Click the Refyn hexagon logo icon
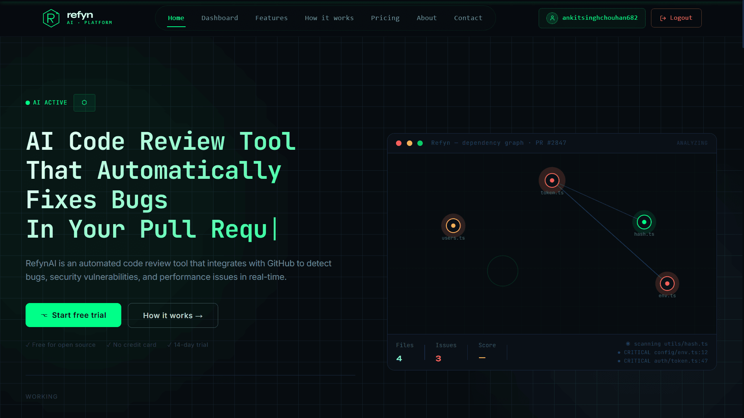The height and width of the screenshot is (418, 744). coord(51,18)
